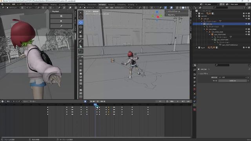Click the blue Z axis on navigation gizmo

(157, 12)
